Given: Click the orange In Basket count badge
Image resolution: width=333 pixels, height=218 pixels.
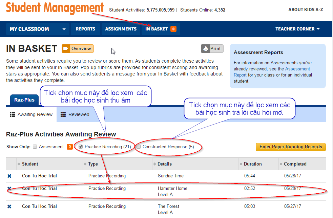Looking at the screenshot, I should pyautogui.click(x=173, y=29).
